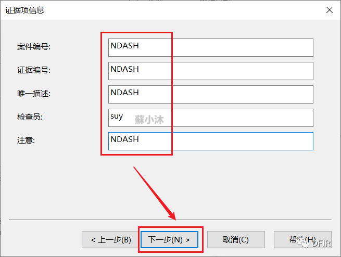Click the 取消(C) cancel button
The width and height of the screenshot is (341, 257).
pos(236,240)
